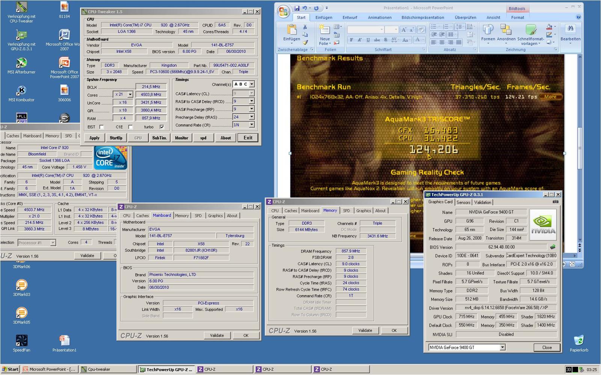Image resolution: width=601 pixels, height=375 pixels.
Task: Click the AquaMark3 benchmark image on the slide
Action: 427,153
